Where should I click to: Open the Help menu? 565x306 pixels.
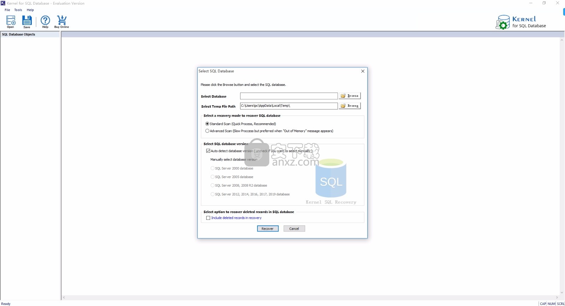point(30,10)
